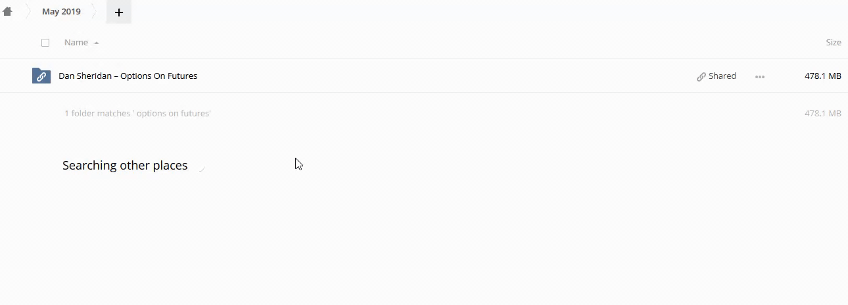Open the Dan Sheridan – Options On Futures folder
This screenshot has width=848, height=305.
pos(128,76)
